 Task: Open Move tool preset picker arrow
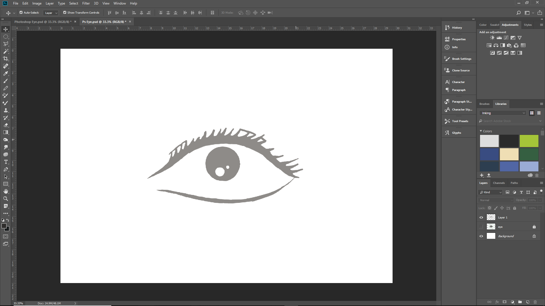(x=14, y=13)
